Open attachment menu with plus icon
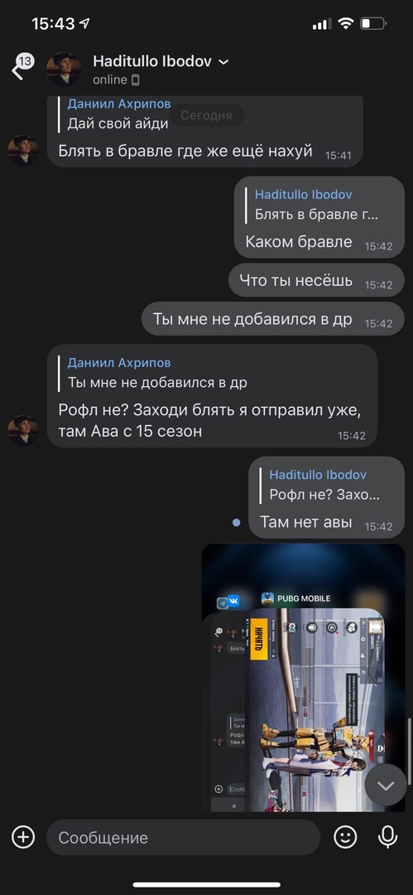Viewport: 413px width, 895px height. pyautogui.click(x=23, y=837)
